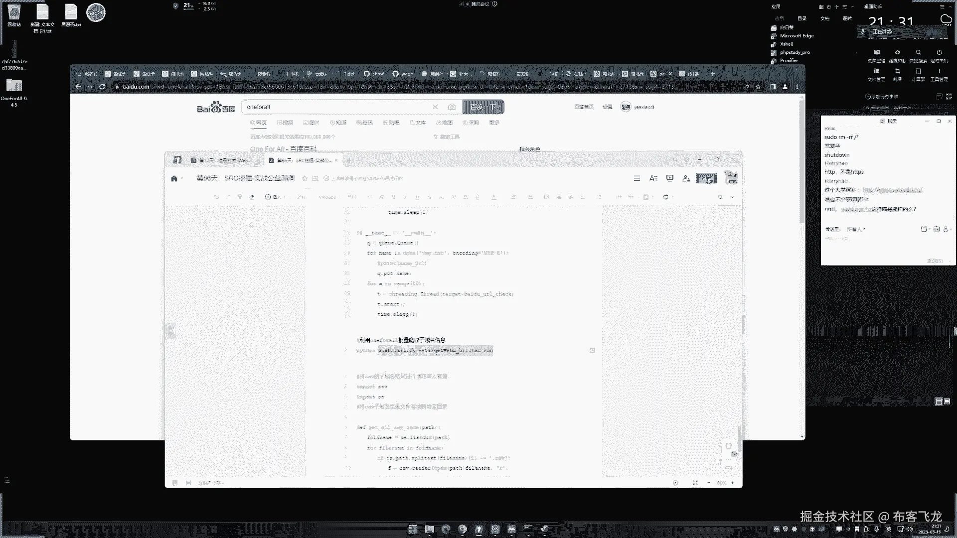The image size is (957, 538).
Task: Clear the oneforall search query
Action: (435, 107)
